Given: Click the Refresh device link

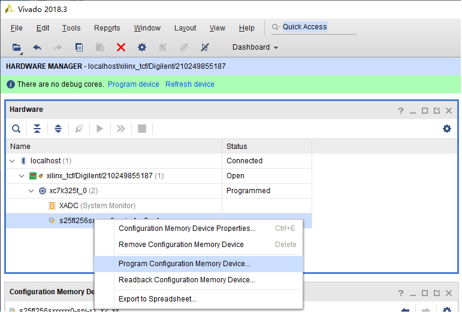Looking at the screenshot, I should [x=190, y=84].
